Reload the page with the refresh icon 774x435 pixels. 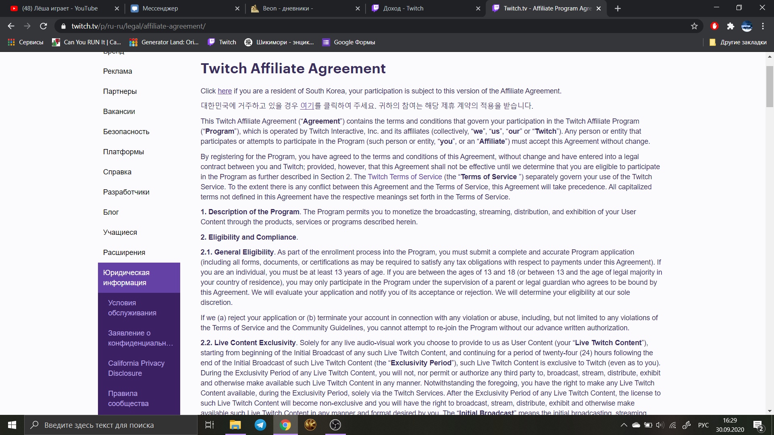pyautogui.click(x=44, y=26)
